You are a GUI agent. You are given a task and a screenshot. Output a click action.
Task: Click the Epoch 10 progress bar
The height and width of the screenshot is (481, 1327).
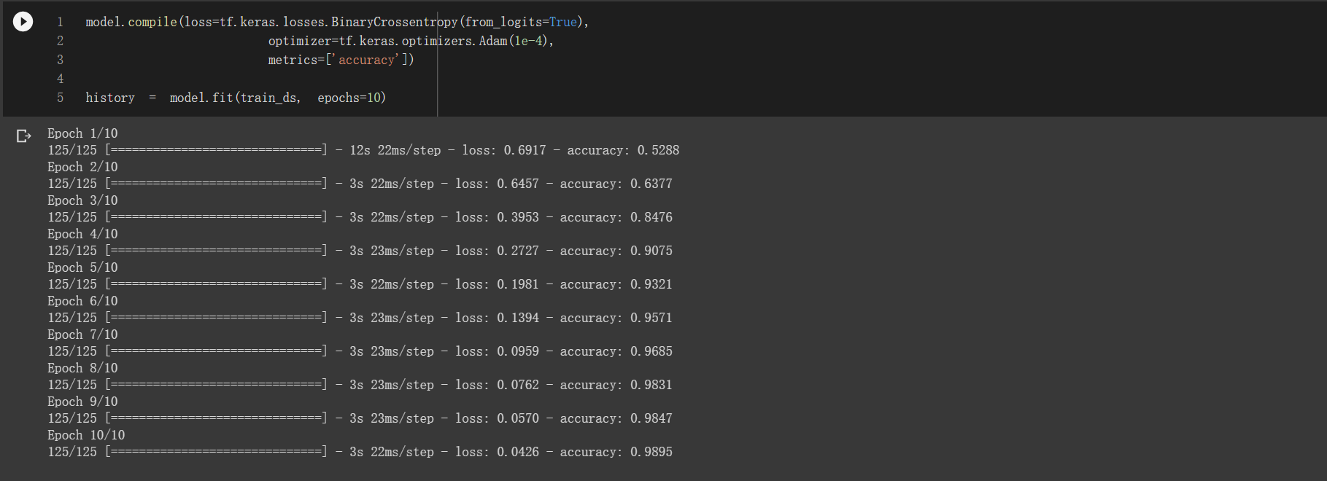pyautogui.click(x=217, y=452)
